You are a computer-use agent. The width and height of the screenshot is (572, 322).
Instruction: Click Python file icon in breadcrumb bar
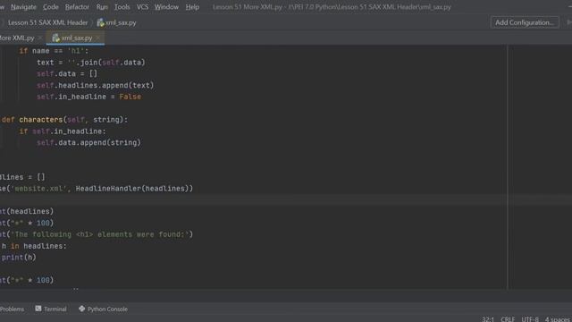(100, 22)
